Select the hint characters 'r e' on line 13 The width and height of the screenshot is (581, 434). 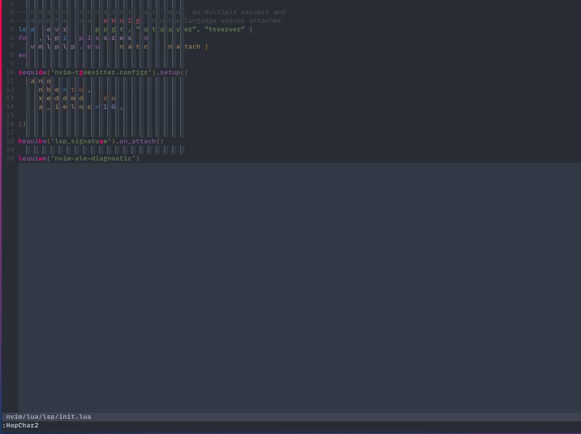109,98
